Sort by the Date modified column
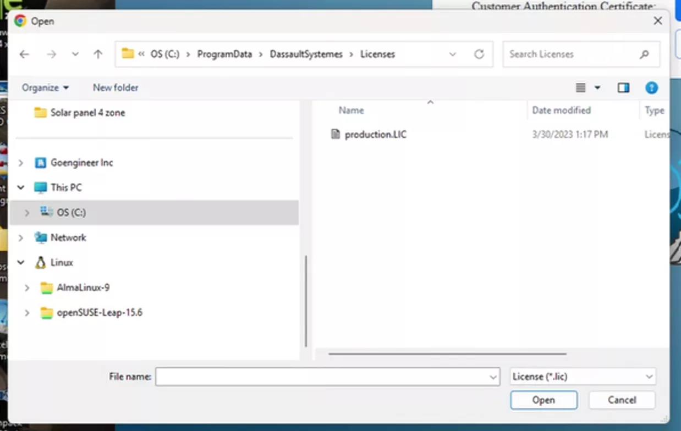Screen dimensions: 681x431 click(561, 110)
